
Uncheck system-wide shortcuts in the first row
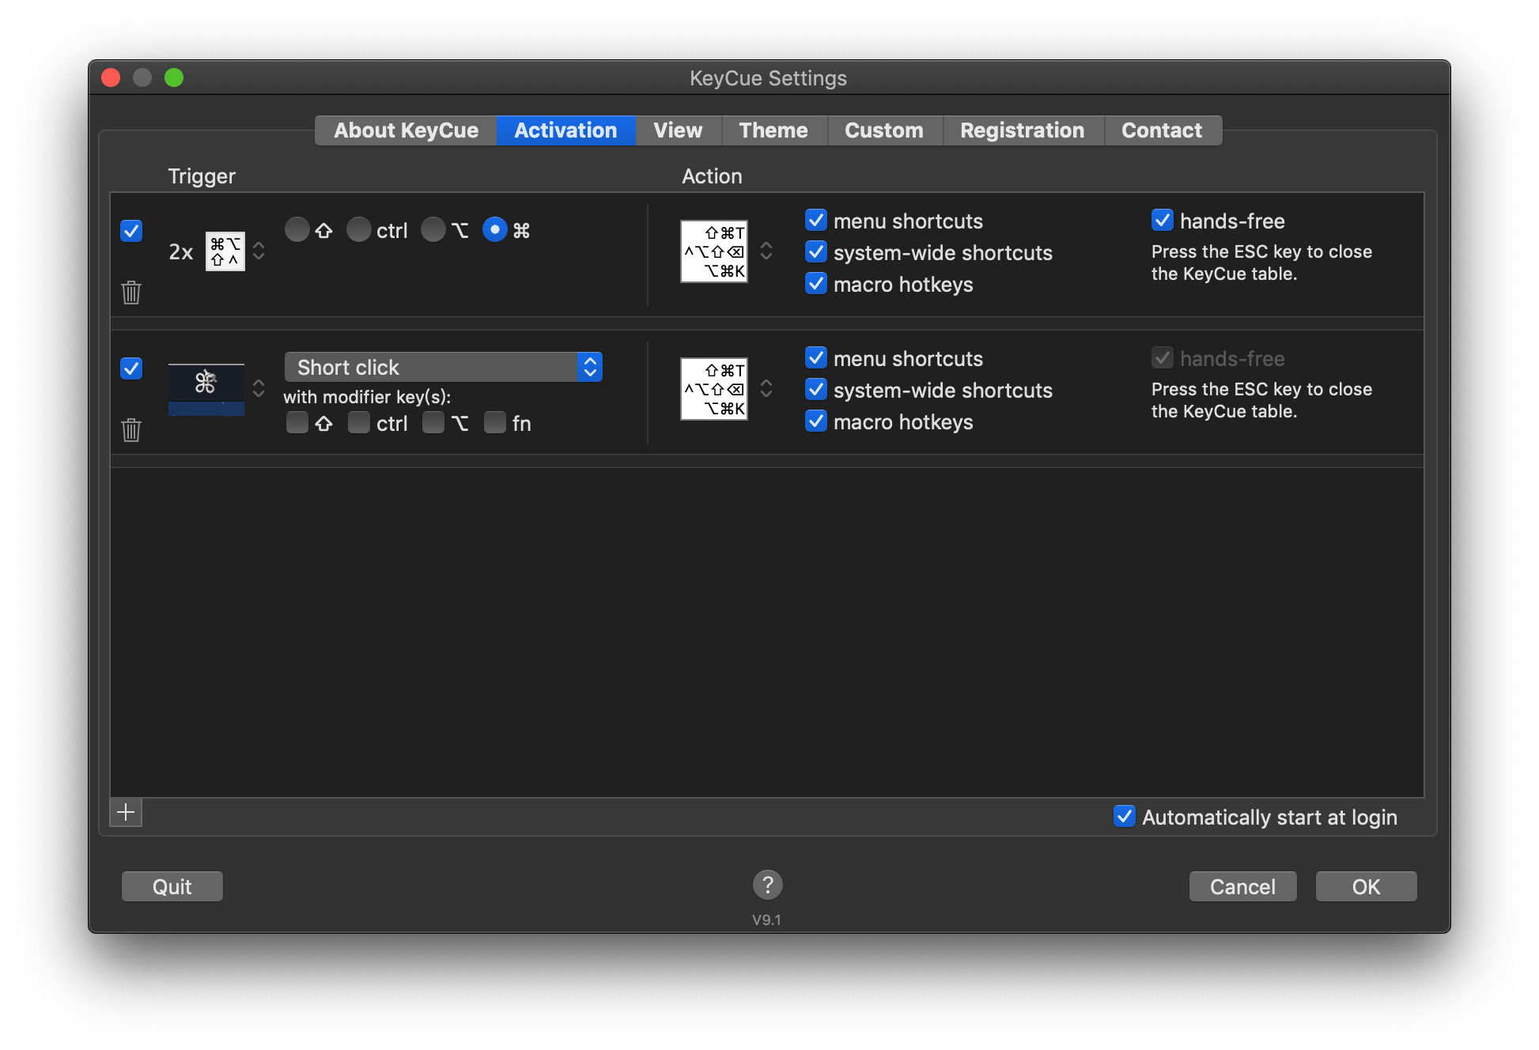coord(816,252)
